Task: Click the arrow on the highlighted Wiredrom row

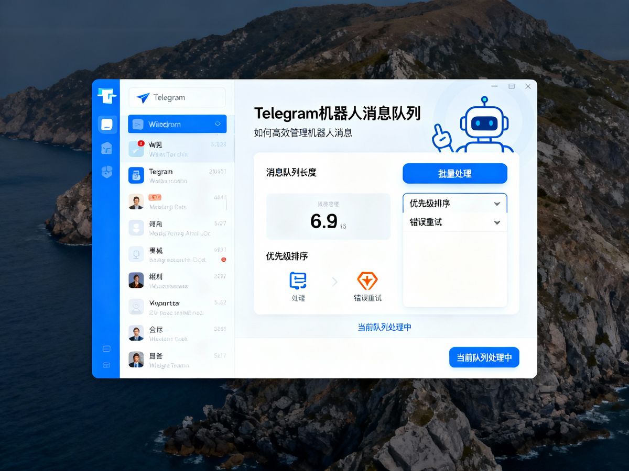Action: tap(218, 124)
